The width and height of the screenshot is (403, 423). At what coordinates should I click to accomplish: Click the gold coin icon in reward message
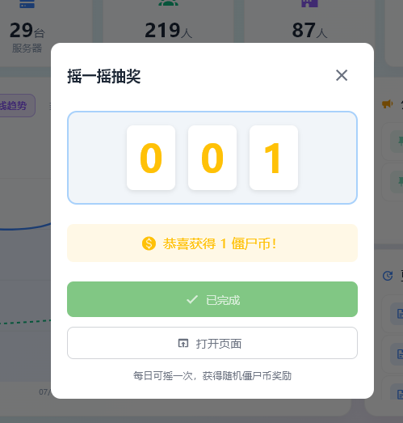coord(149,243)
